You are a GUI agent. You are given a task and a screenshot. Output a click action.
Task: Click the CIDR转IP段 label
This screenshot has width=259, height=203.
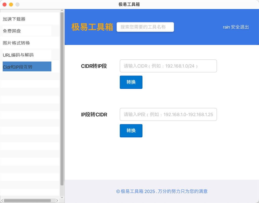click(94, 66)
